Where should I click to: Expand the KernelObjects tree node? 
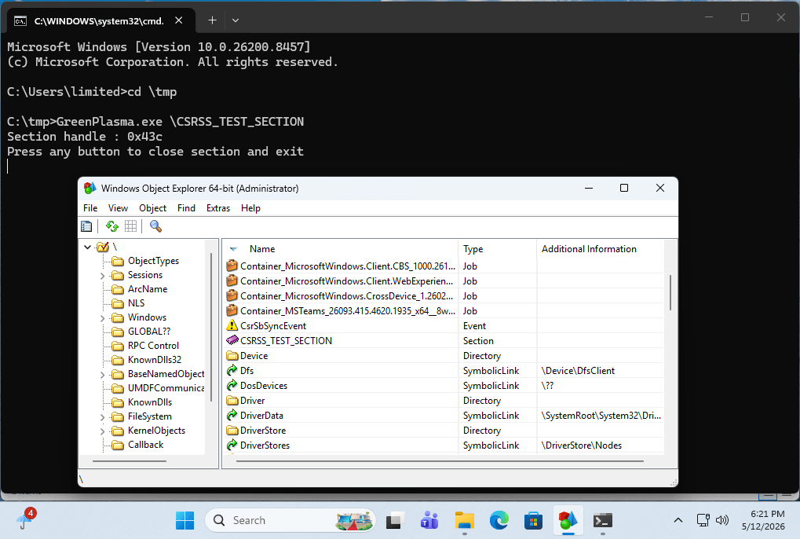click(x=103, y=431)
